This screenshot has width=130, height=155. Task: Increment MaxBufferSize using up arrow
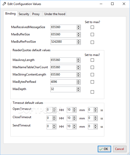[x=78, y=34]
